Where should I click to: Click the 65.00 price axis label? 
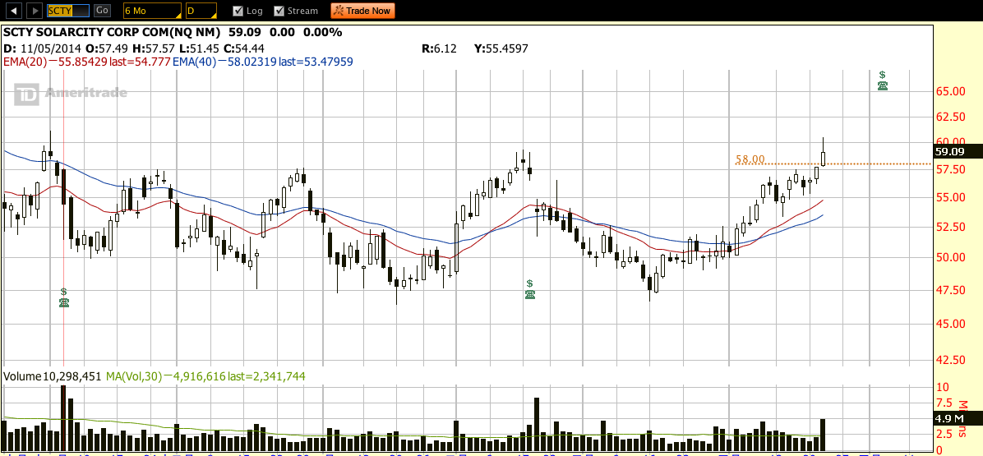point(950,91)
